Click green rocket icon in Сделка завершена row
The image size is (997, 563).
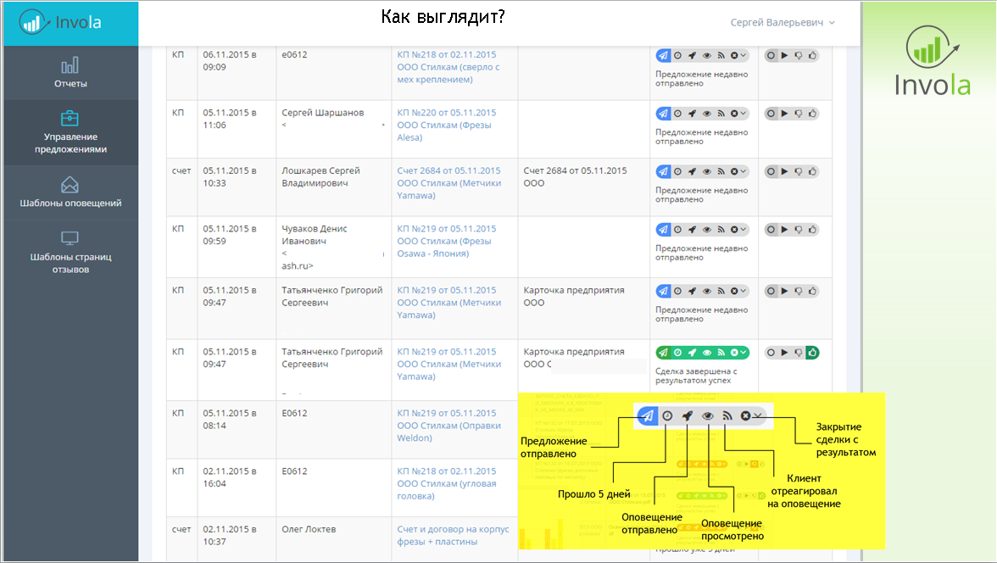click(x=692, y=353)
